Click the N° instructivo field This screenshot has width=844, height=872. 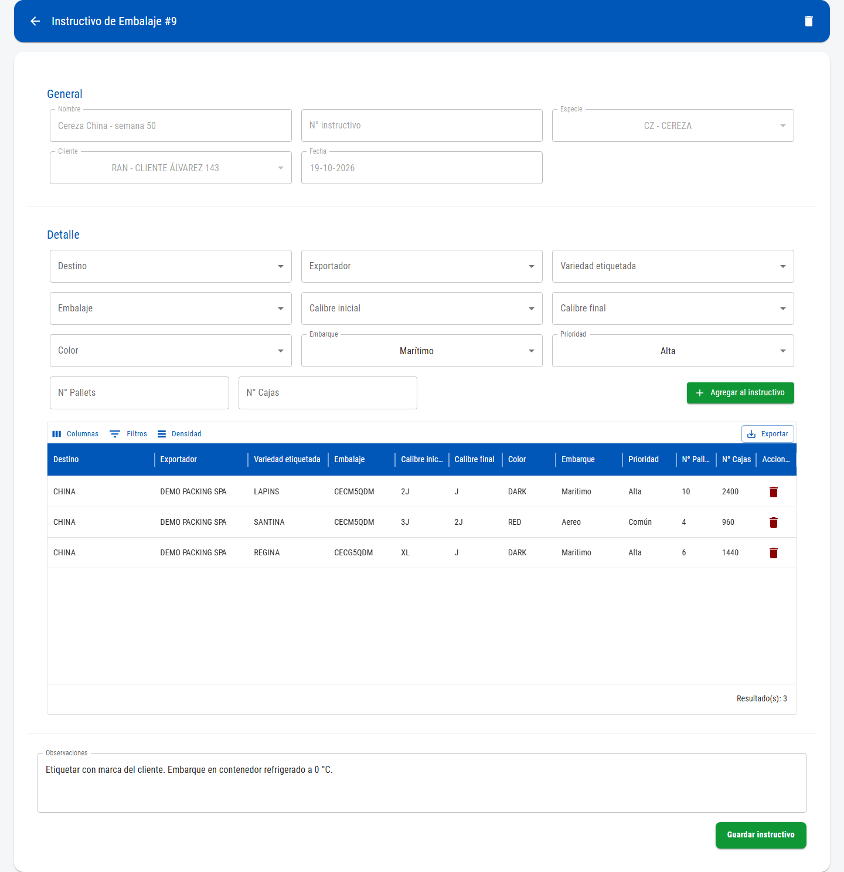422,125
